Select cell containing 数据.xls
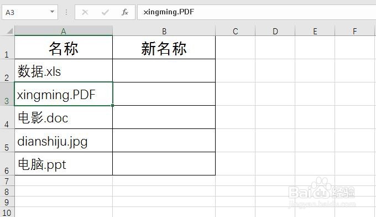 [x=64, y=71]
